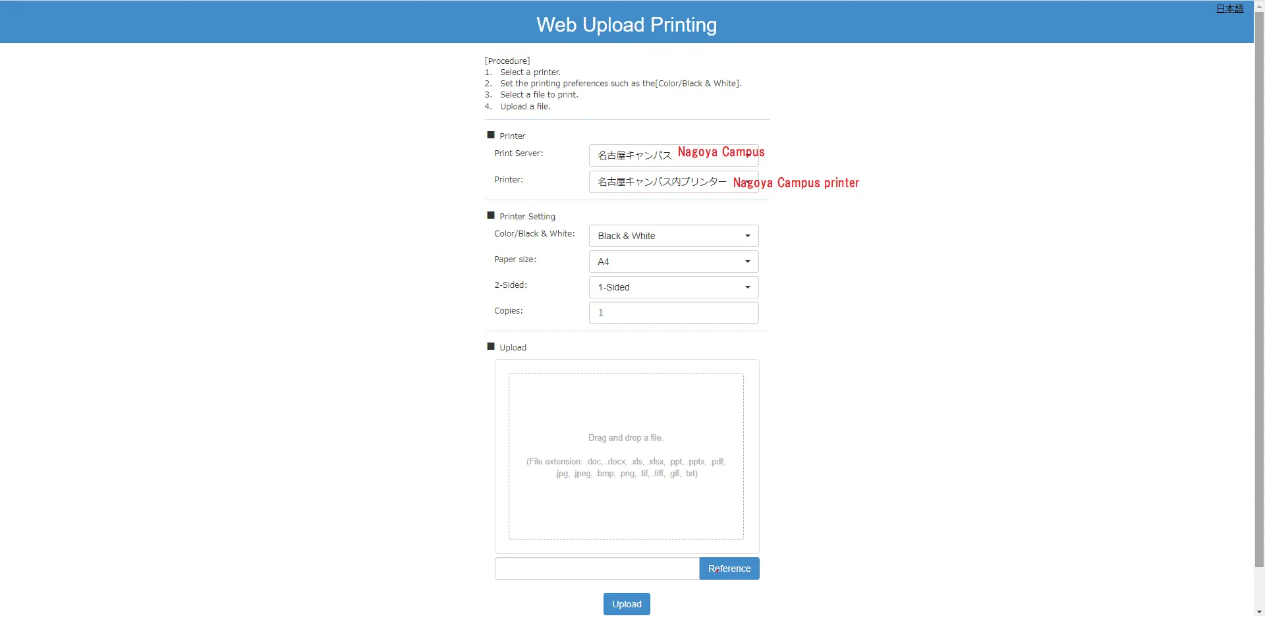The image size is (1265, 635).
Task: Expand the Color/Black & White dropdown
Action: (x=673, y=236)
